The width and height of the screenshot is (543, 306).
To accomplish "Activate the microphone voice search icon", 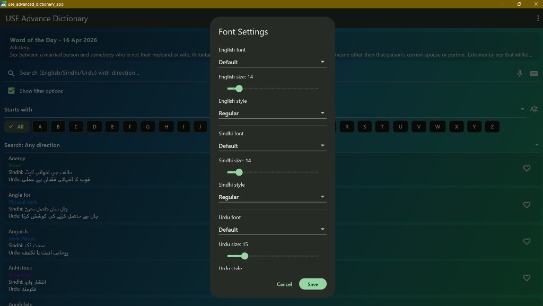I will point(520,73).
